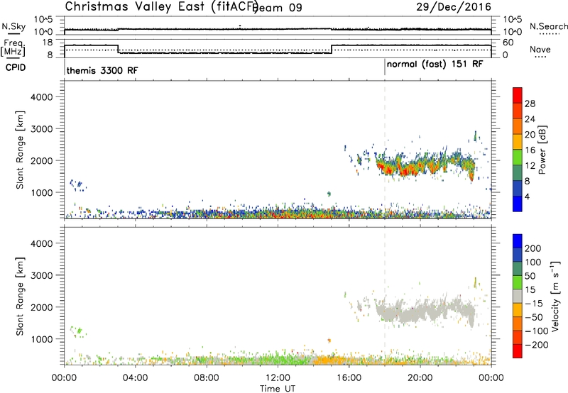This screenshot has width=568, height=393.
Task: Click the 'Velocity [m s-1]' colorbar title
Action: pyautogui.click(x=556, y=296)
